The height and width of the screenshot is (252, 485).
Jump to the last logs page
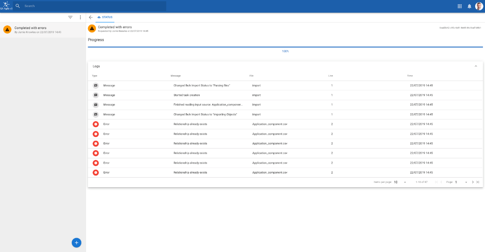point(478,182)
